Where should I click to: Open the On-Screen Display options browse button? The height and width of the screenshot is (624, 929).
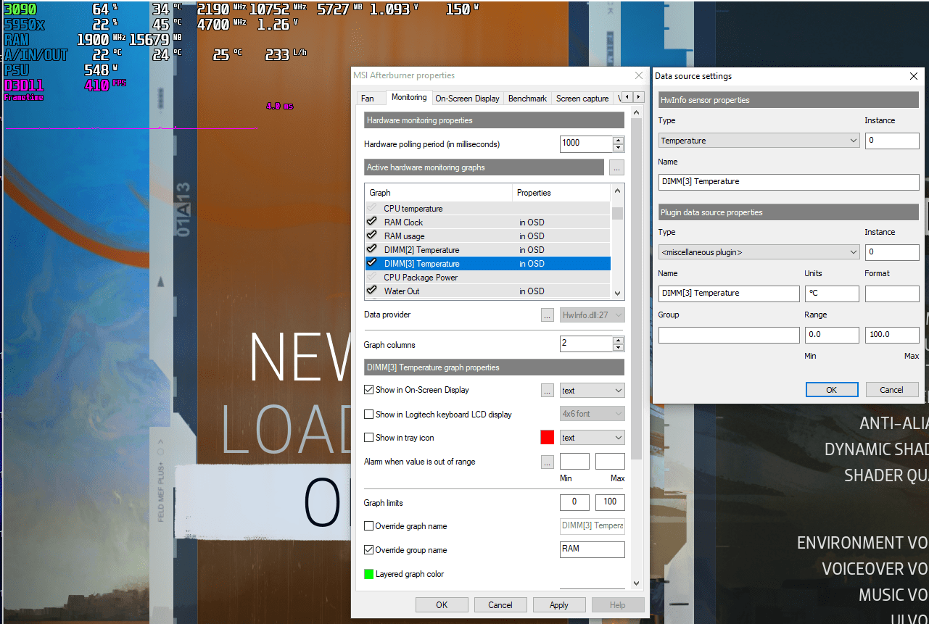[548, 391]
